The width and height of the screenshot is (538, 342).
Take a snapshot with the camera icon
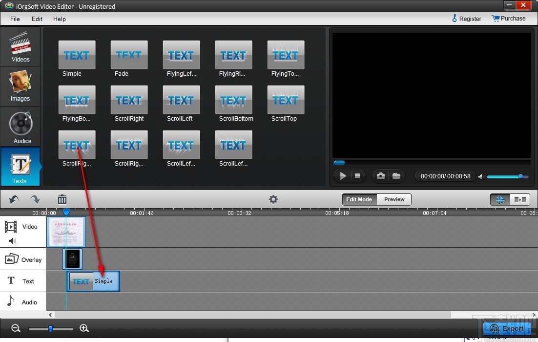(380, 176)
